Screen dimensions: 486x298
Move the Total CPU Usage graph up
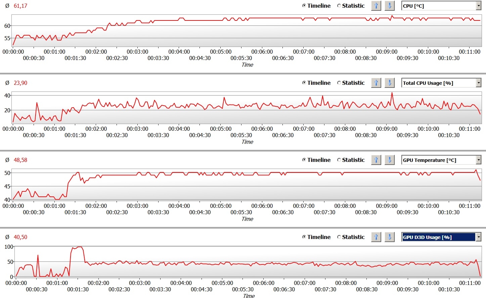tap(376, 83)
